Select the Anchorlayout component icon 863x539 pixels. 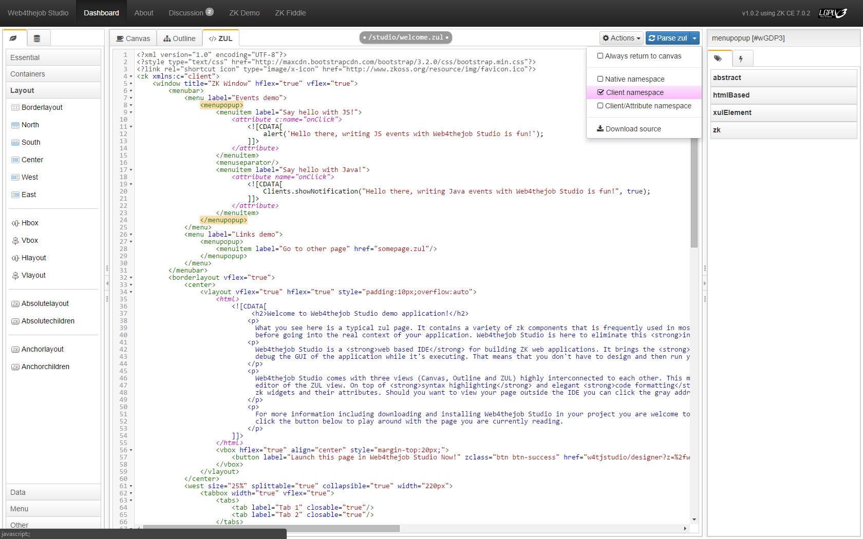pyautogui.click(x=15, y=350)
